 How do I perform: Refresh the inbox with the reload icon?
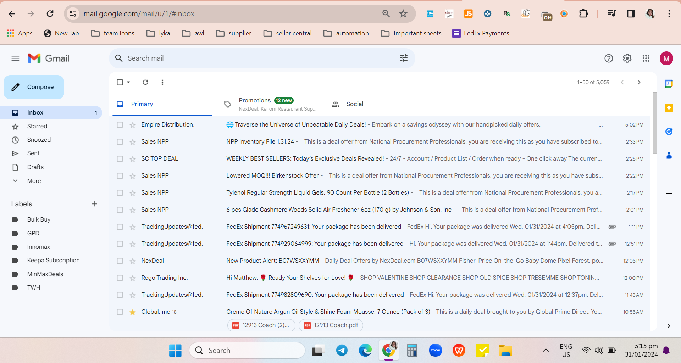pos(145,82)
